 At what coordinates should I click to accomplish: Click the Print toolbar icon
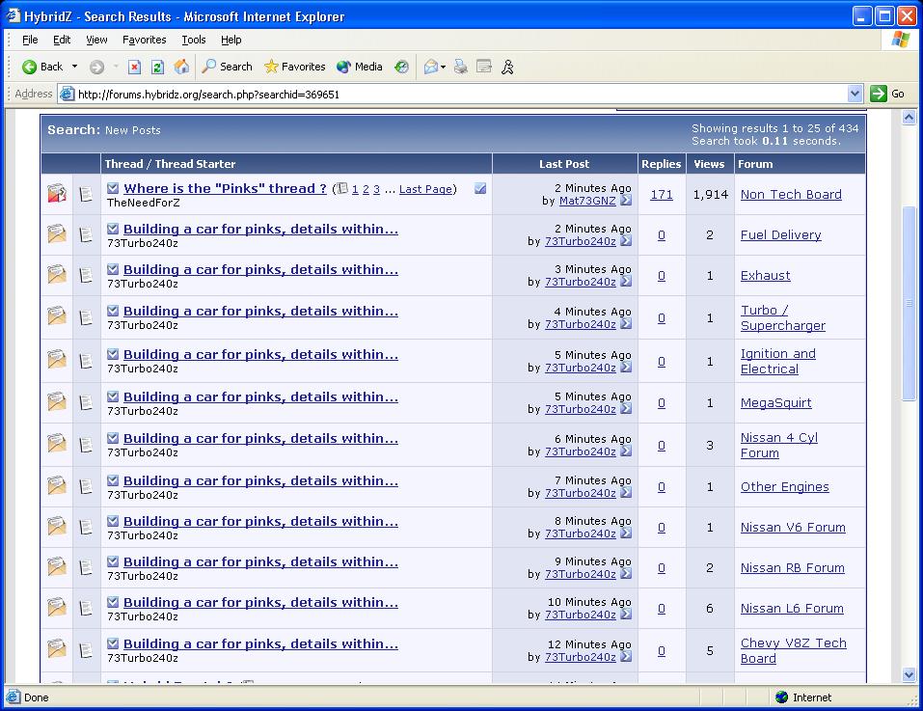pyautogui.click(x=461, y=67)
